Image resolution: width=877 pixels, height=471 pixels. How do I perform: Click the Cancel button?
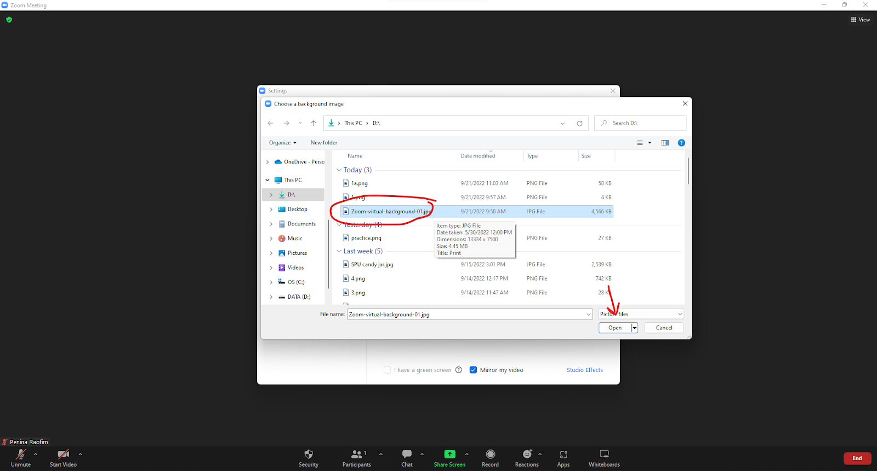tap(664, 328)
